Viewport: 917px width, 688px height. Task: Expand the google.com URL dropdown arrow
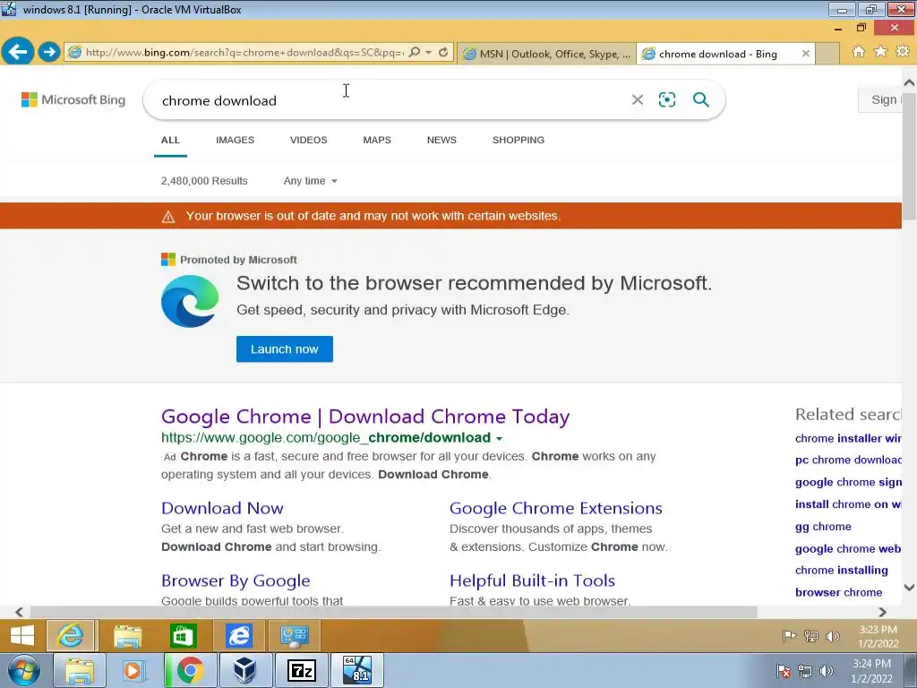pyautogui.click(x=499, y=438)
